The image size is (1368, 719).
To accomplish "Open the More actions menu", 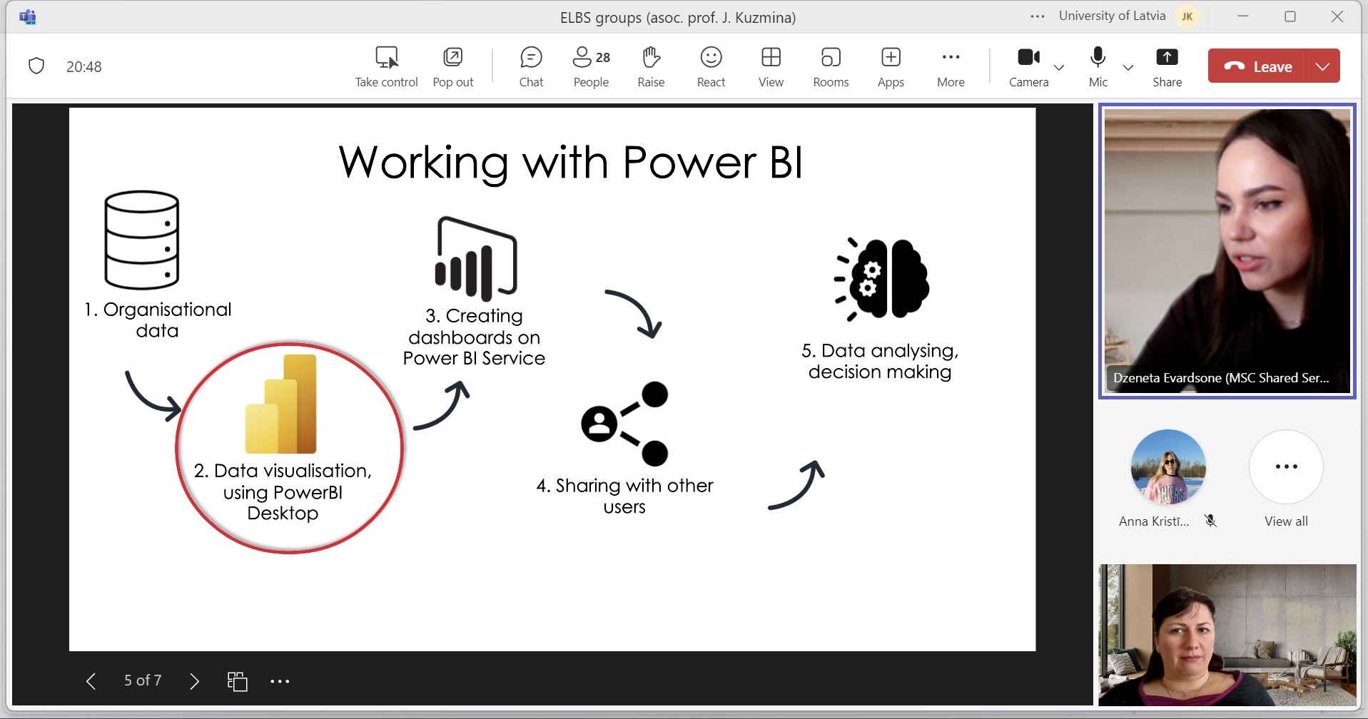I will click(x=951, y=67).
